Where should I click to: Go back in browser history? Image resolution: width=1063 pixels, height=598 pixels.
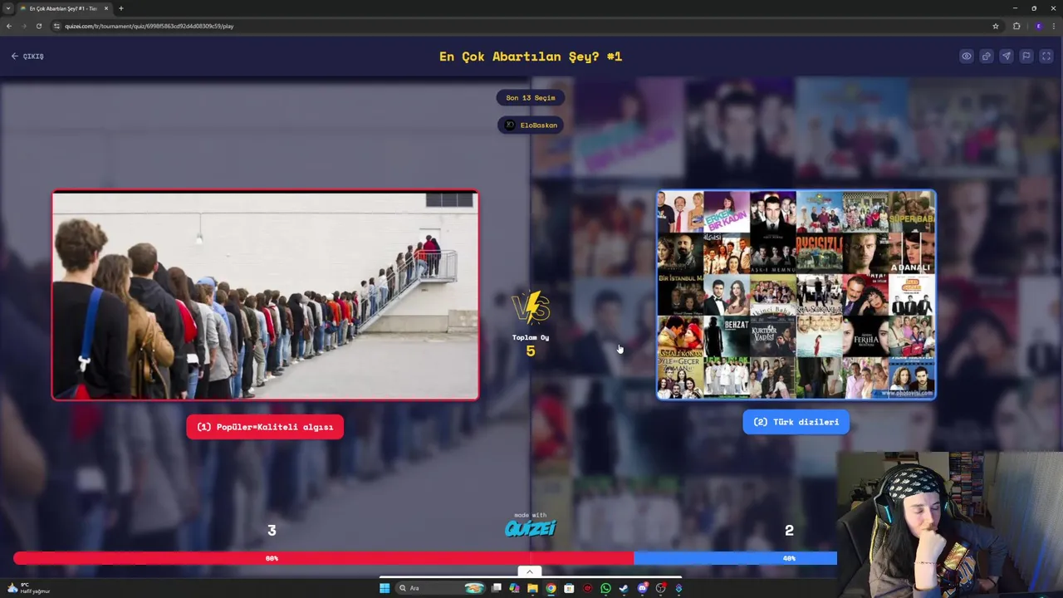click(x=9, y=26)
